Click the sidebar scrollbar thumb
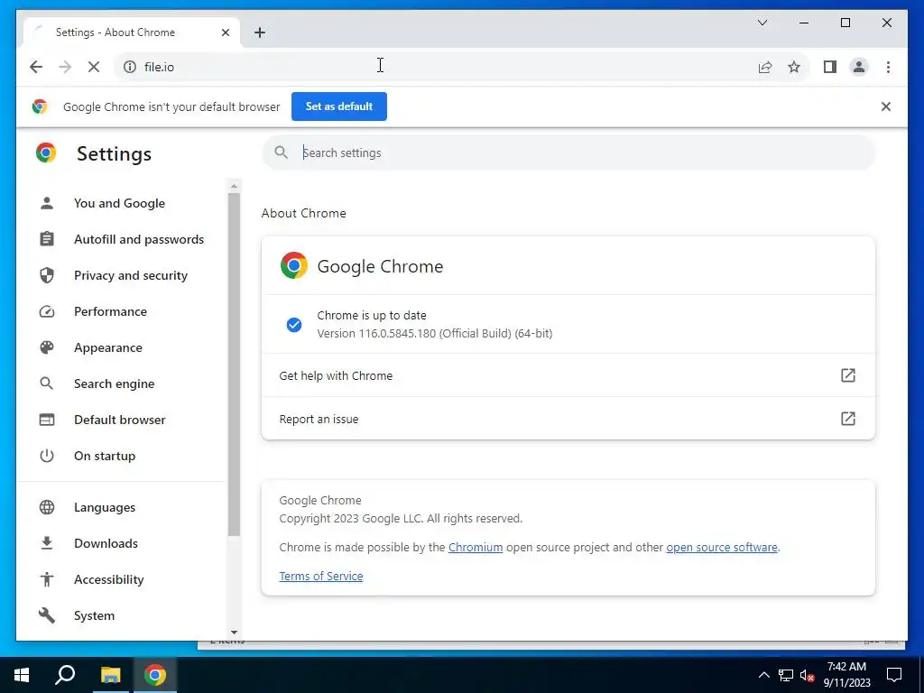The height and width of the screenshot is (693, 924). (234, 365)
